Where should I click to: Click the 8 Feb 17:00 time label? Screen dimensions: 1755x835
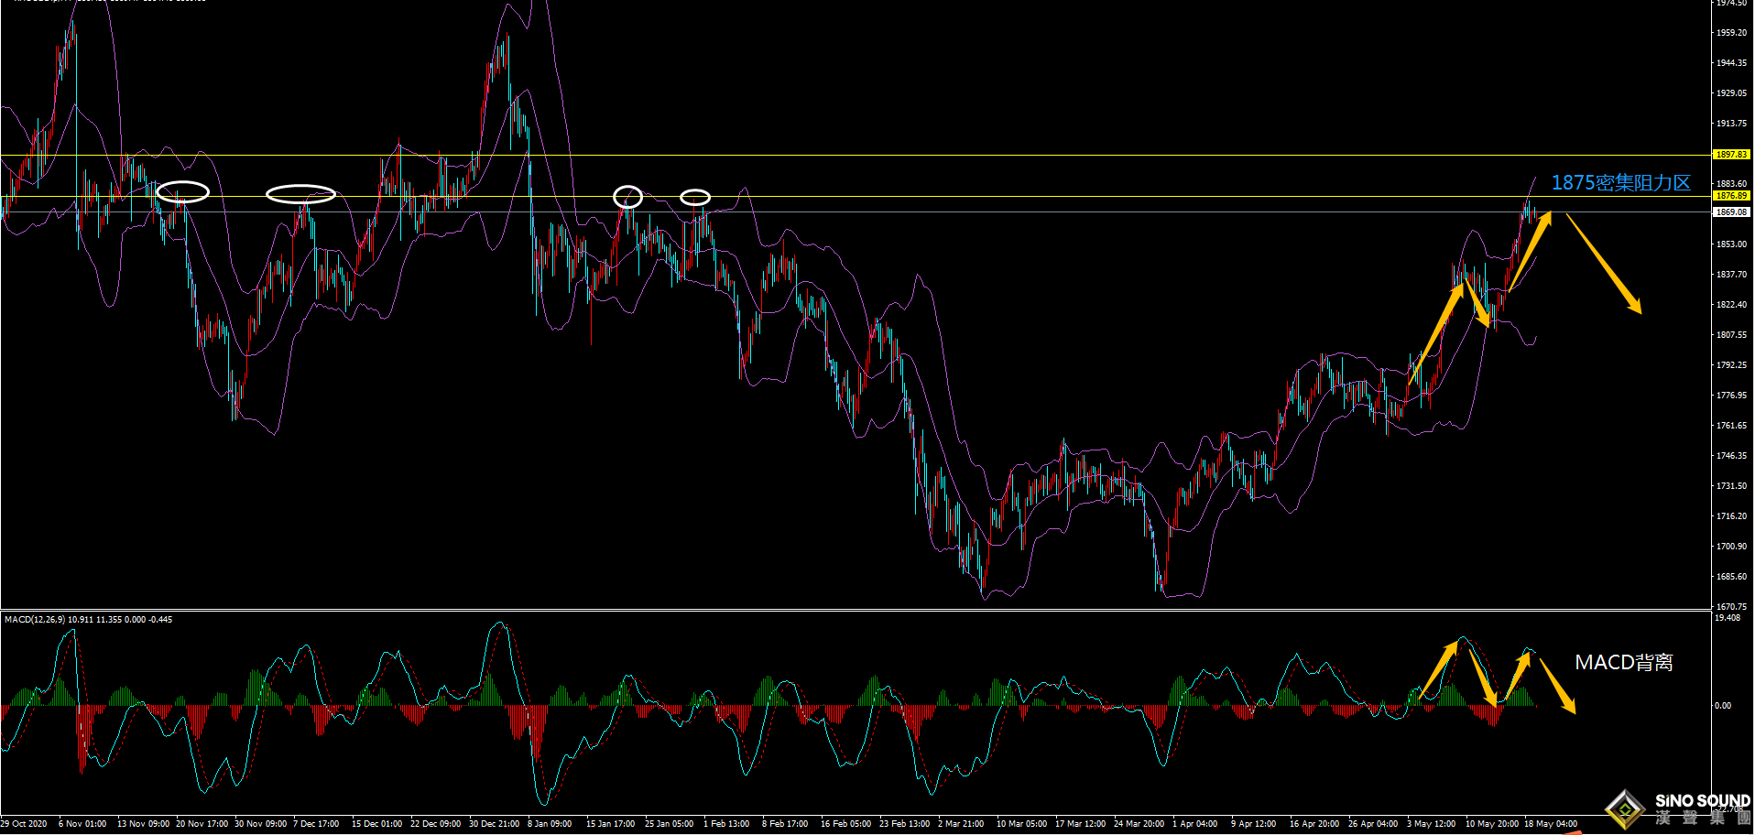click(785, 824)
